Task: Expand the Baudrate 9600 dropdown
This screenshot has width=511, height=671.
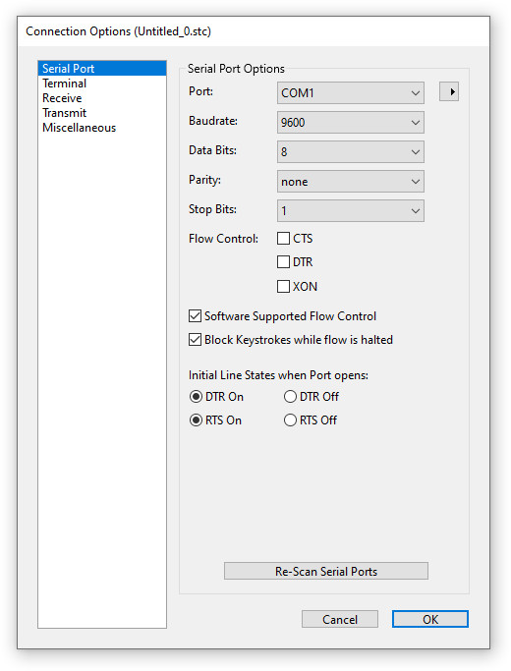Action: pyautogui.click(x=351, y=123)
